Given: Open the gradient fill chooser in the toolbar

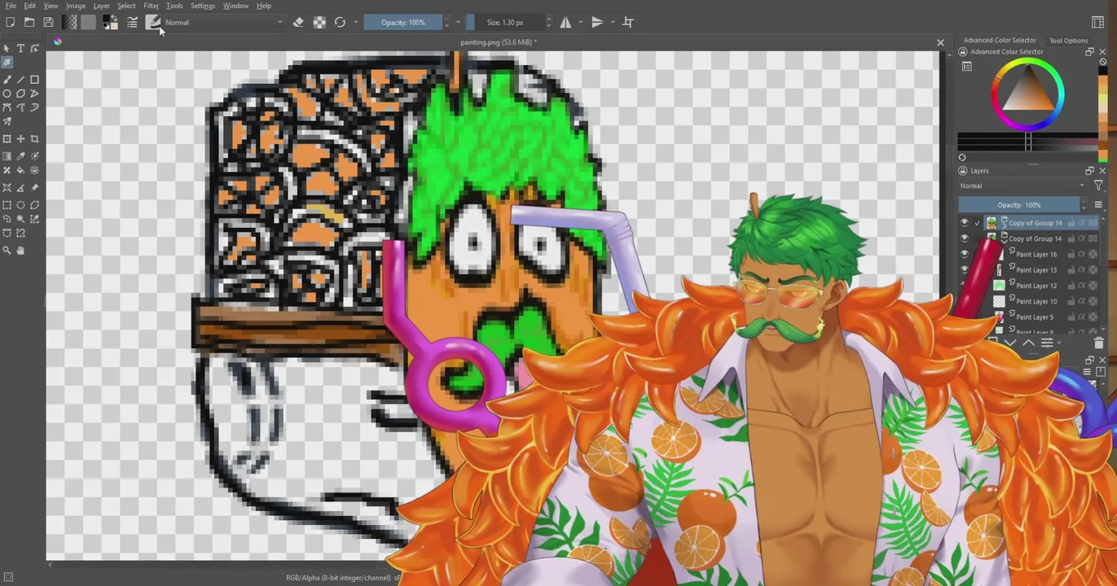Looking at the screenshot, I should click(x=70, y=23).
